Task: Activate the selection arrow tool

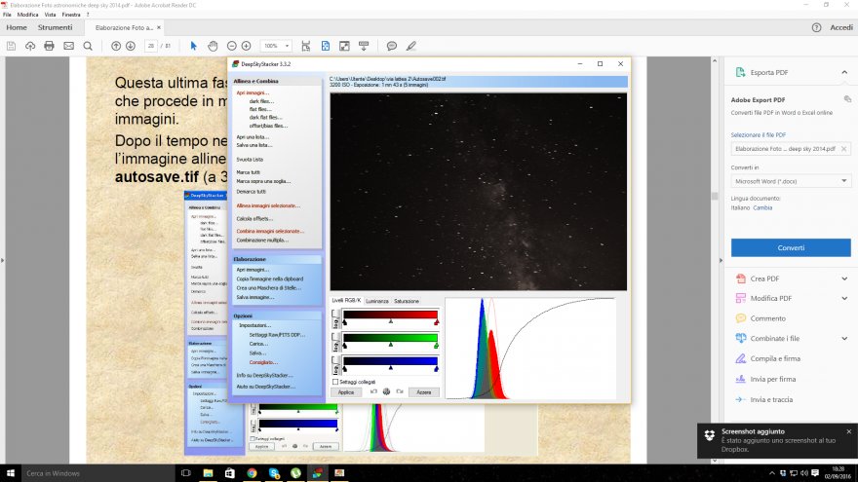Action: [193, 47]
